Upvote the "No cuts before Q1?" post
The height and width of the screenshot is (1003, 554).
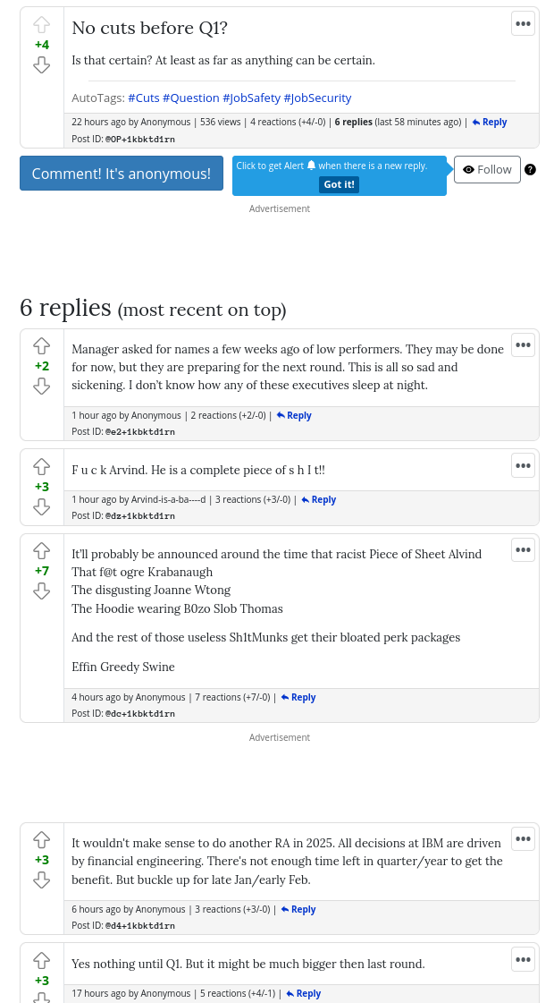(x=41, y=25)
